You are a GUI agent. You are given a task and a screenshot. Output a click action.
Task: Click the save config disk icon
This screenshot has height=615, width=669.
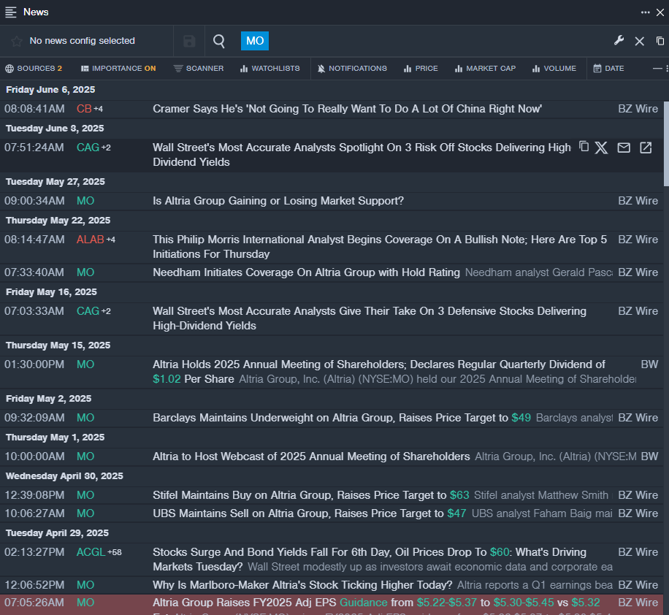click(x=189, y=42)
